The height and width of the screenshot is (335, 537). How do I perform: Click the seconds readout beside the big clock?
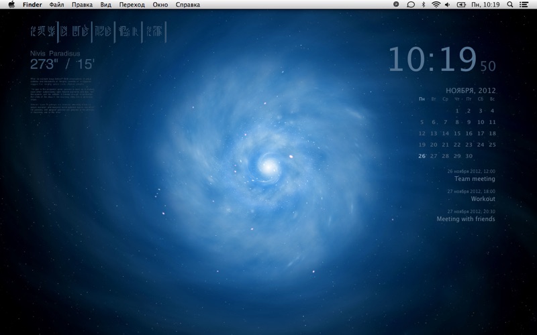point(488,66)
